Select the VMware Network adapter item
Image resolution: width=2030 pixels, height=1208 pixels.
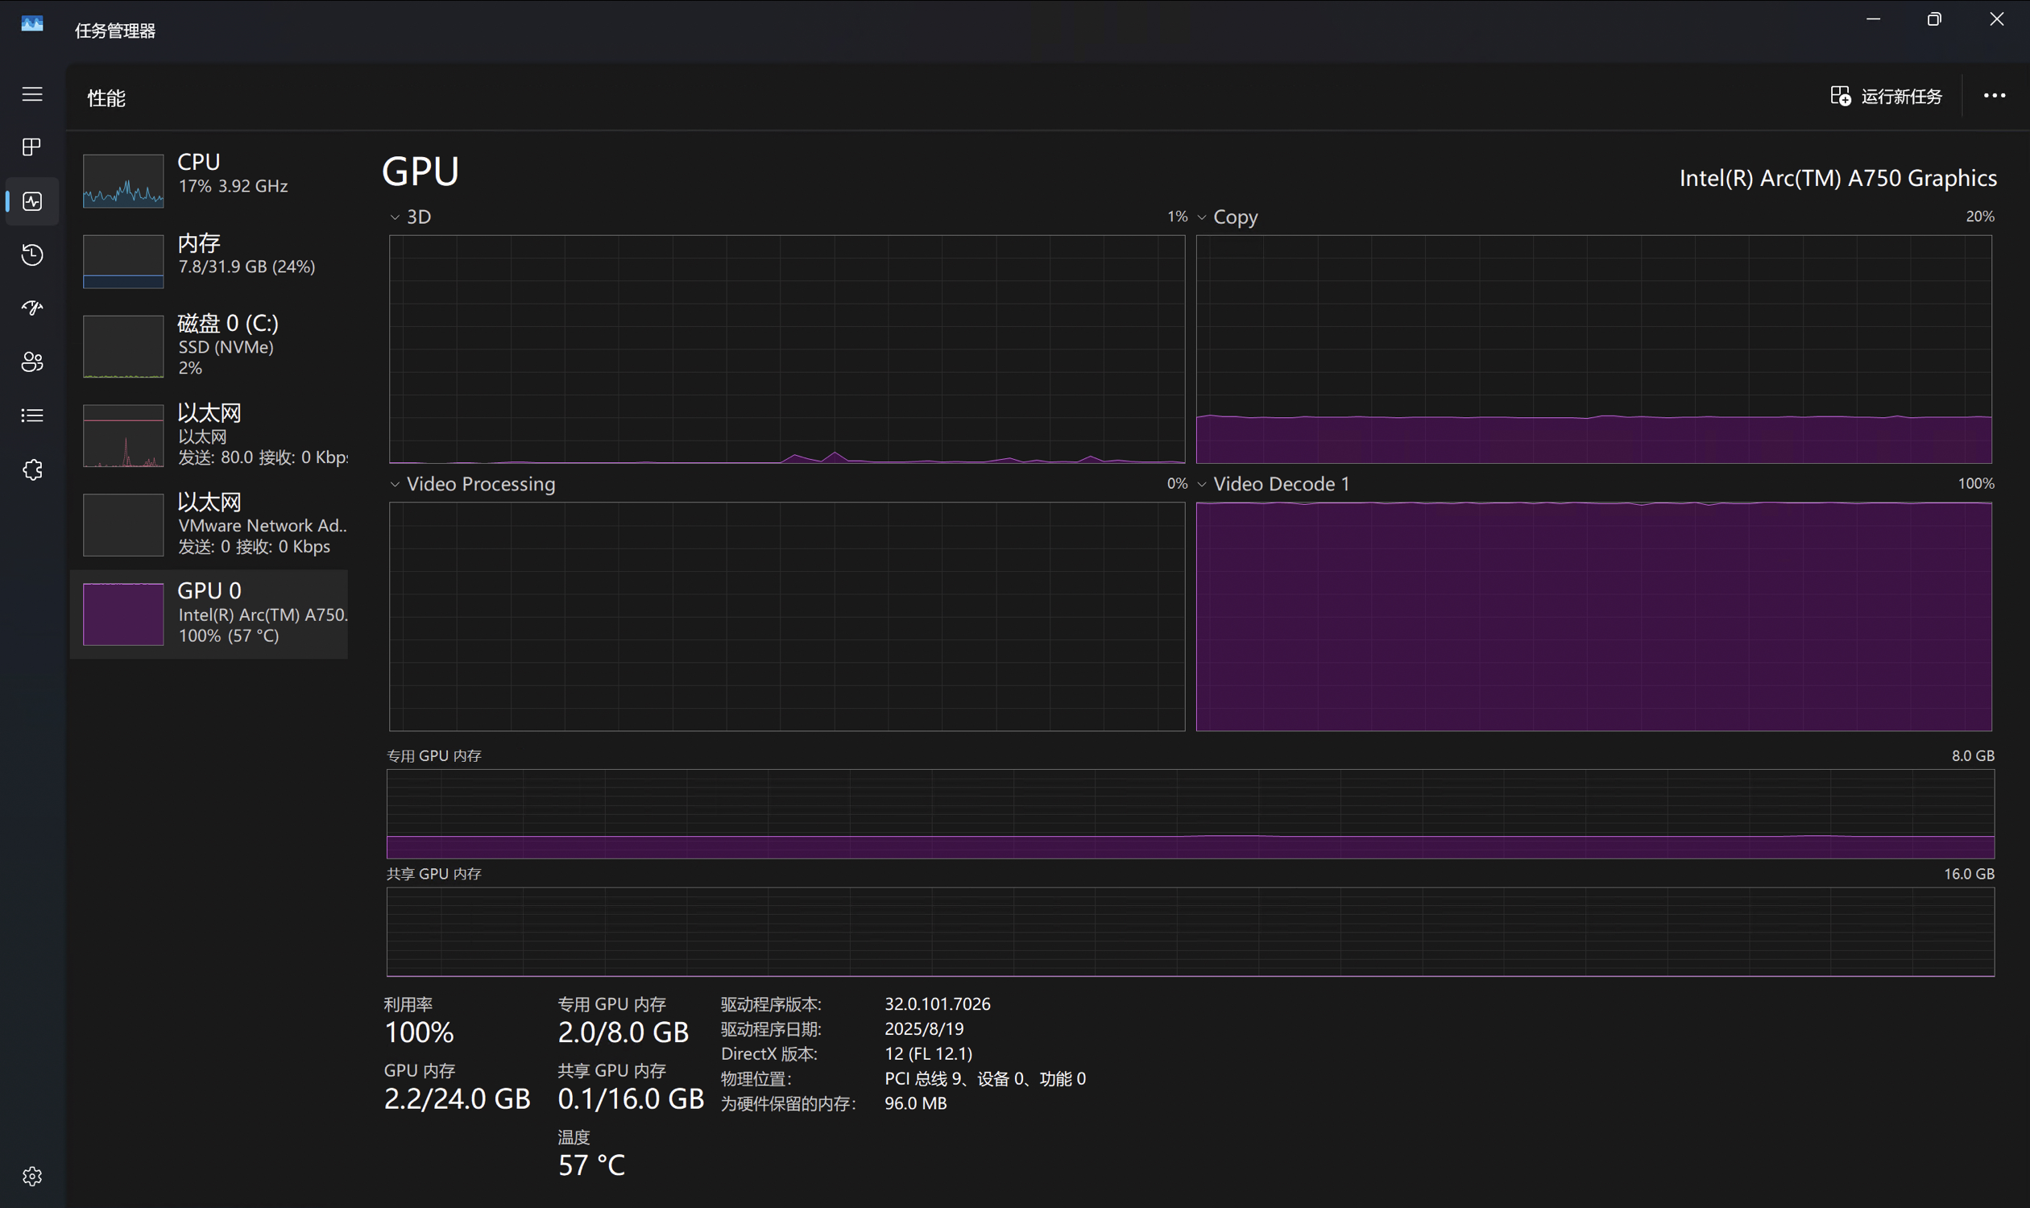[212, 524]
